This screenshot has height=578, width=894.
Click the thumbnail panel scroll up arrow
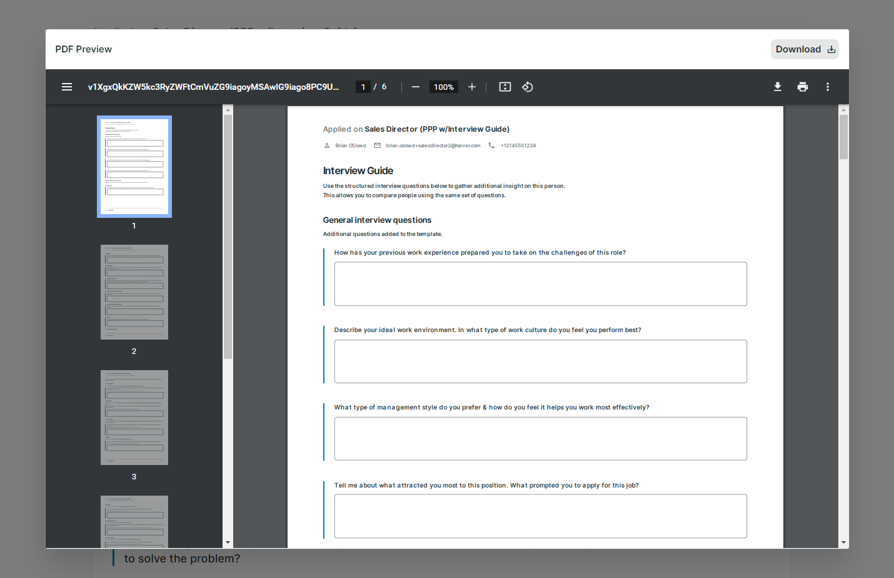tap(228, 110)
